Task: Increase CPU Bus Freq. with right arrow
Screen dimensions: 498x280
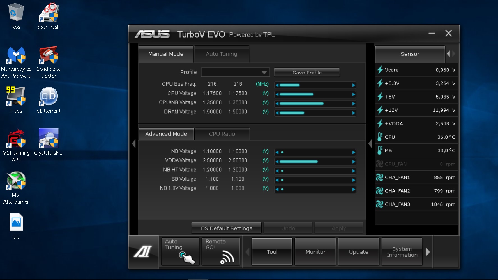Action: [354, 85]
